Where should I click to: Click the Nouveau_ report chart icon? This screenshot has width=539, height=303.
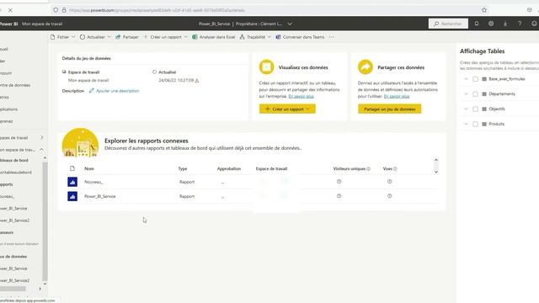pyautogui.click(x=72, y=182)
